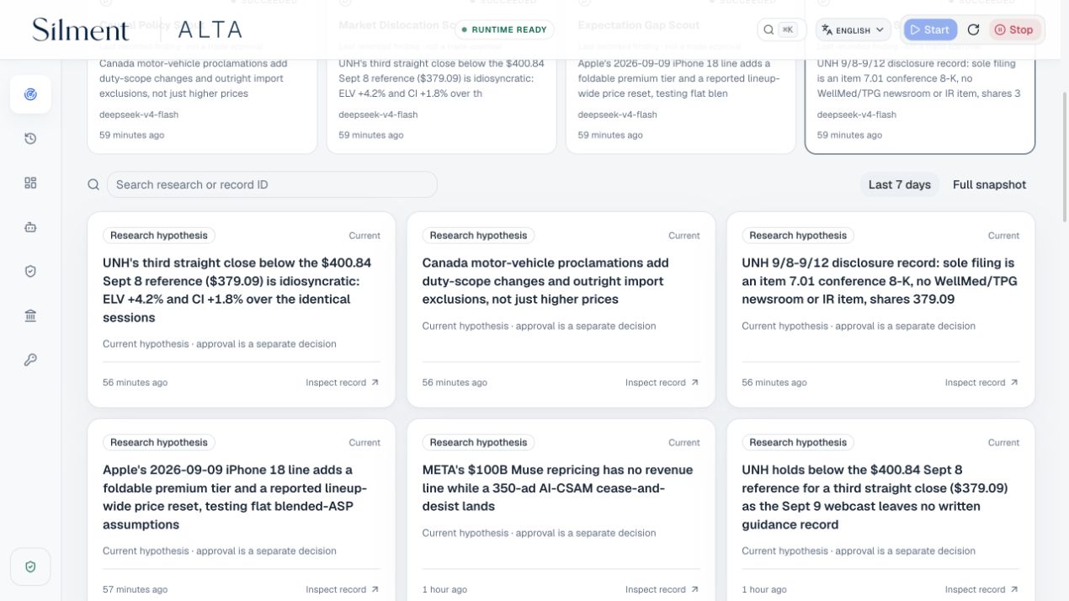Viewport: 1069px width, 601px height.
Task: Click the refresh icon between Start and Stop
Action: coord(973,29)
